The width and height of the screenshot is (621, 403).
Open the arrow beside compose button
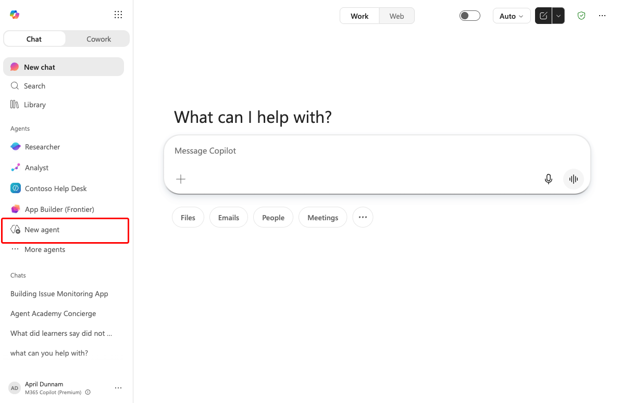(x=558, y=16)
